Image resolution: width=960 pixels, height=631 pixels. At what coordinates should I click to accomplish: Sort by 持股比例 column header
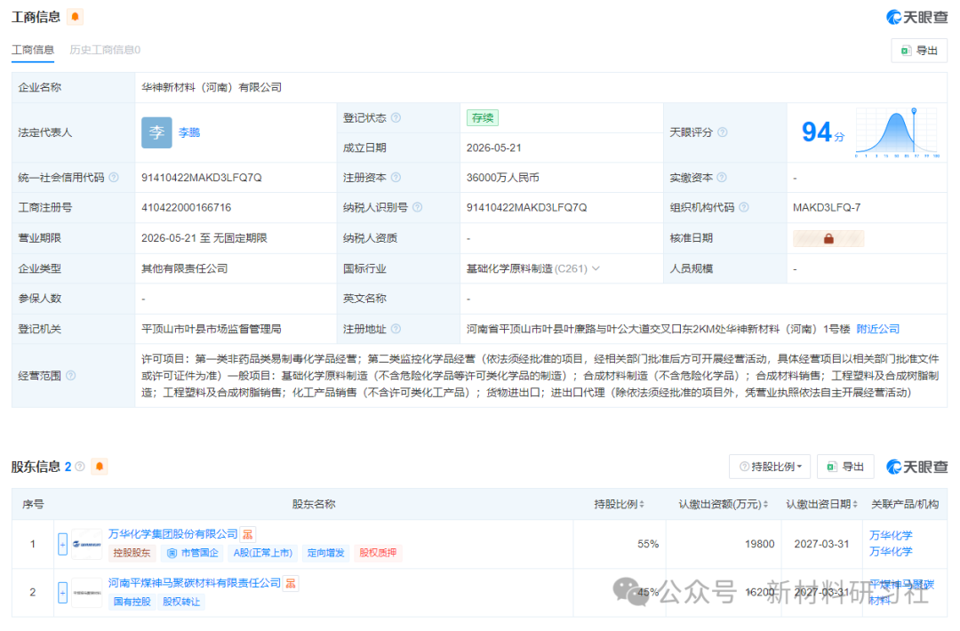click(x=619, y=504)
